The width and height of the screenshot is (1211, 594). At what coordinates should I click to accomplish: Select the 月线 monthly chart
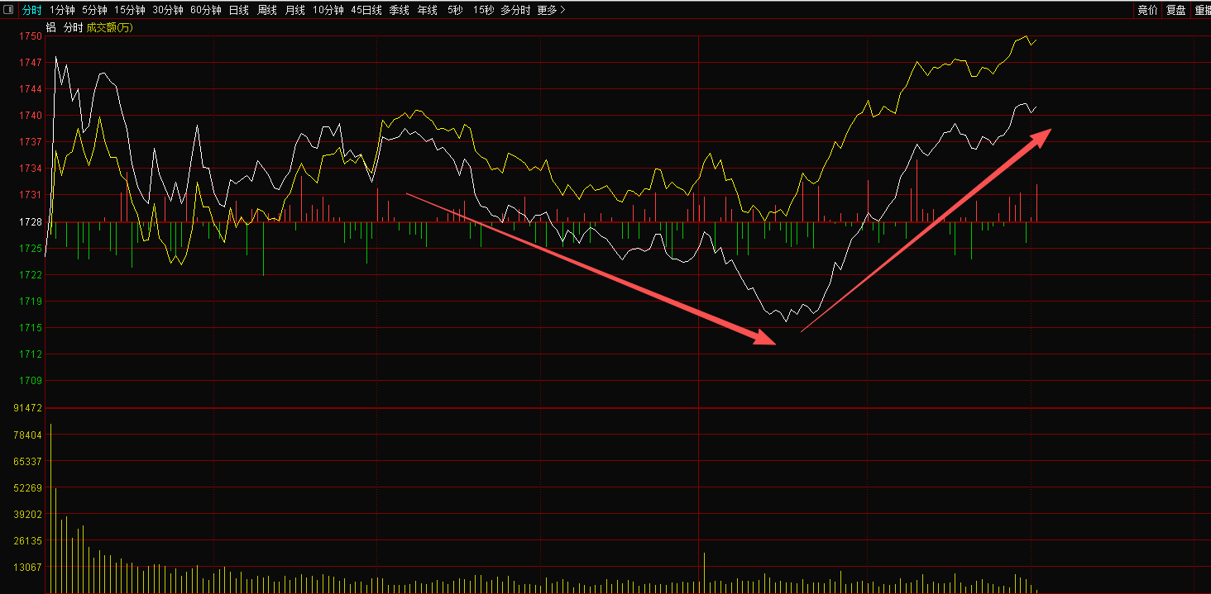click(x=294, y=10)
